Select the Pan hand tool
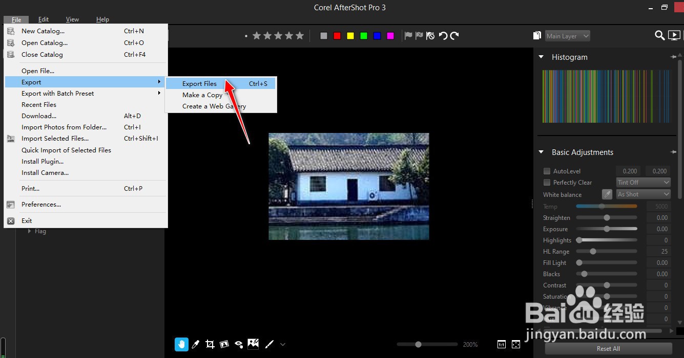Viewport: 684px width, 358px height. (x=181, y=344)
